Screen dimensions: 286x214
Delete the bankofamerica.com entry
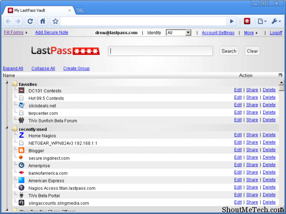[269, 172]
